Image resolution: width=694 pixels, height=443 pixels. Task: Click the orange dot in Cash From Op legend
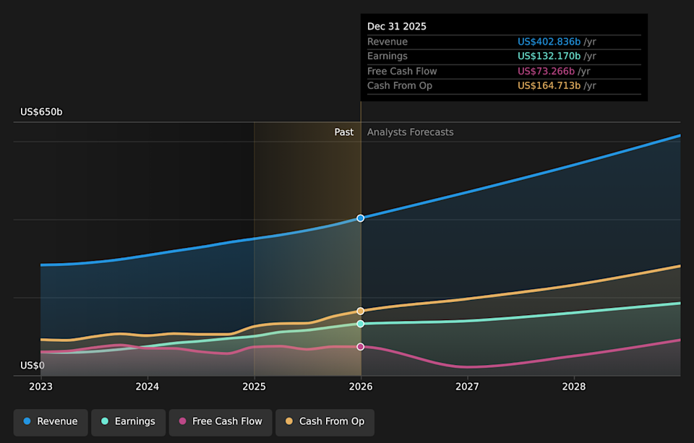pos(289,421)
